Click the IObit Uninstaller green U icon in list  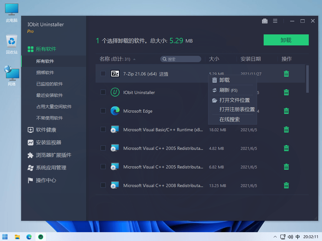115,92
